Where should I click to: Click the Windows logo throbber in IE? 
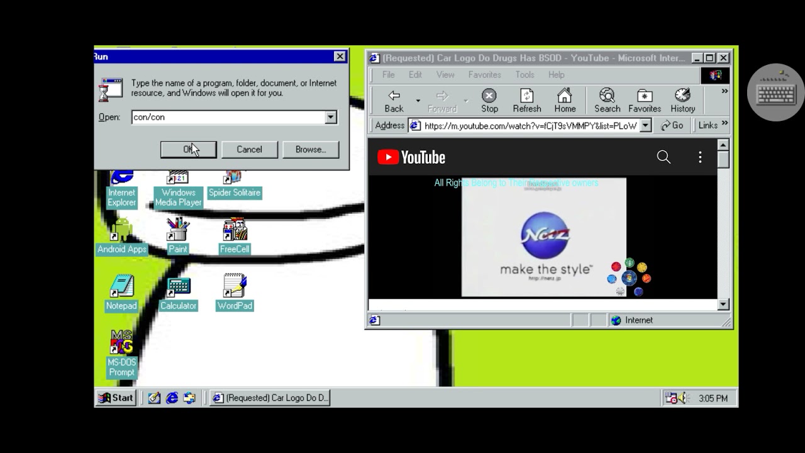coord(715,75)
